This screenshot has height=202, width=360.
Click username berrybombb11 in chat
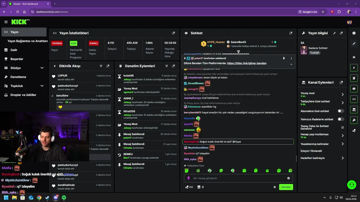click(x=193, y=113)
